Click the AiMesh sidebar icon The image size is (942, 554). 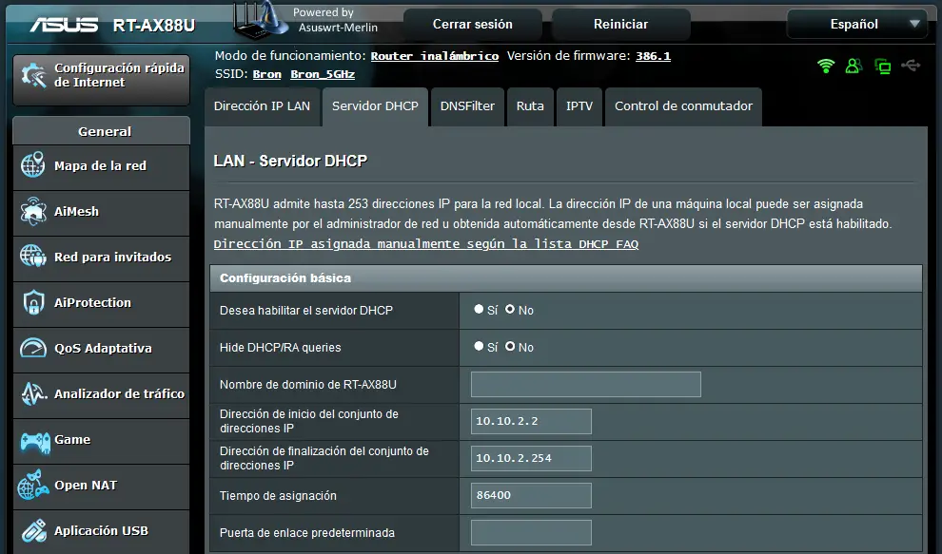point(32,211)
